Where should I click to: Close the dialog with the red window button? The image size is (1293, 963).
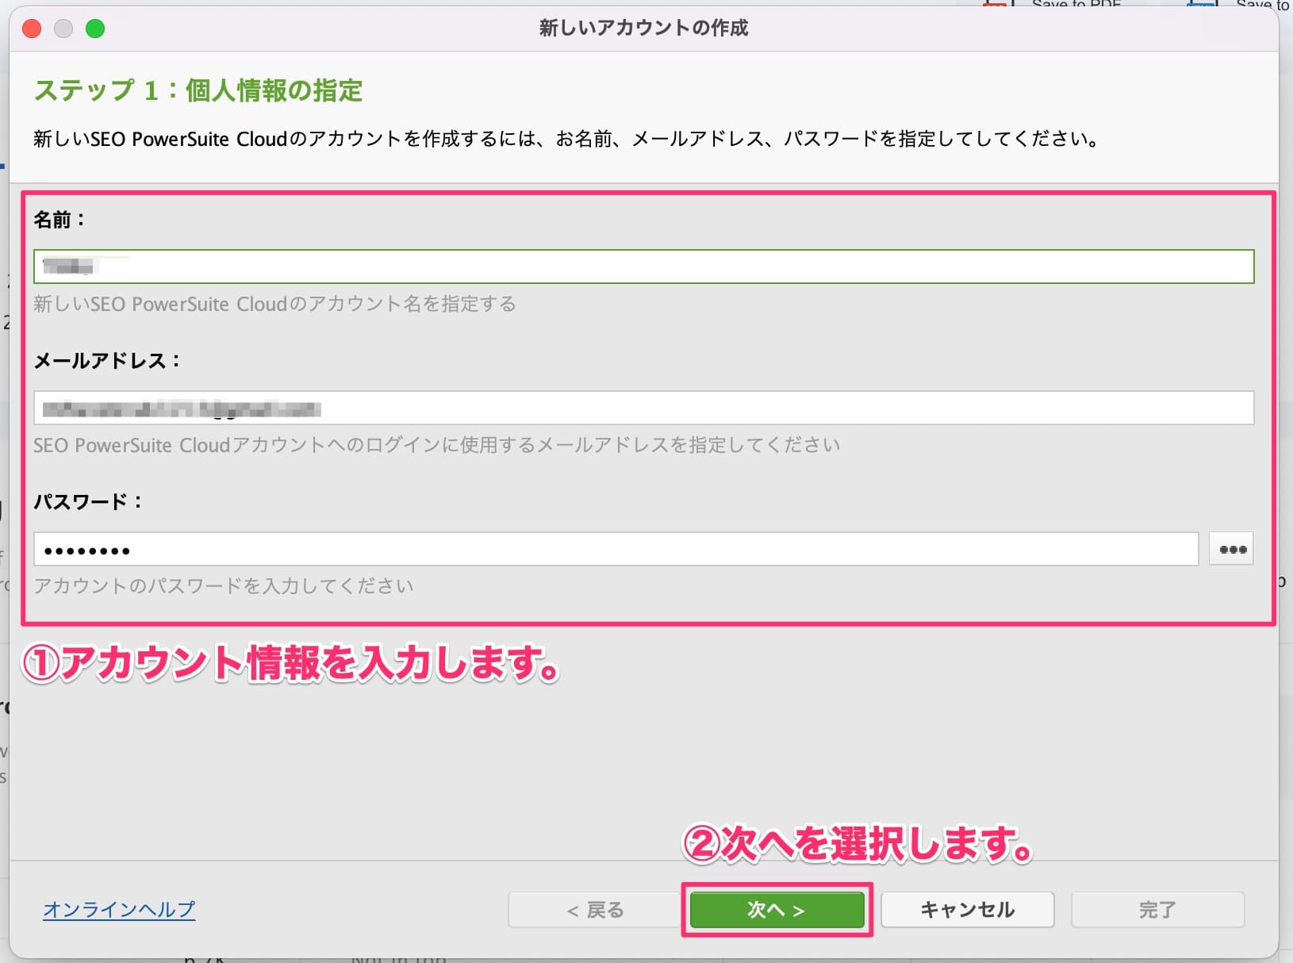(x=32, y=29)
